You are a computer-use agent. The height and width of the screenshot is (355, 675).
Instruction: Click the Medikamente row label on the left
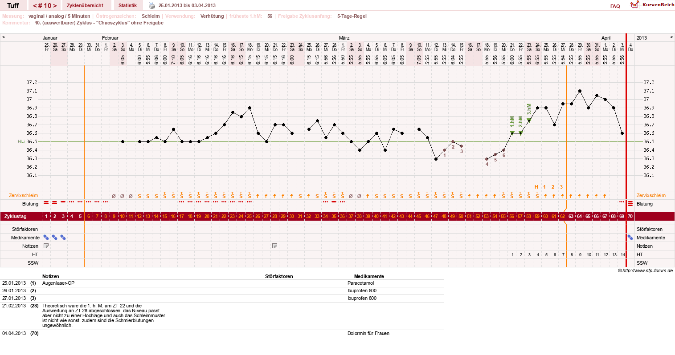[25, 238]
